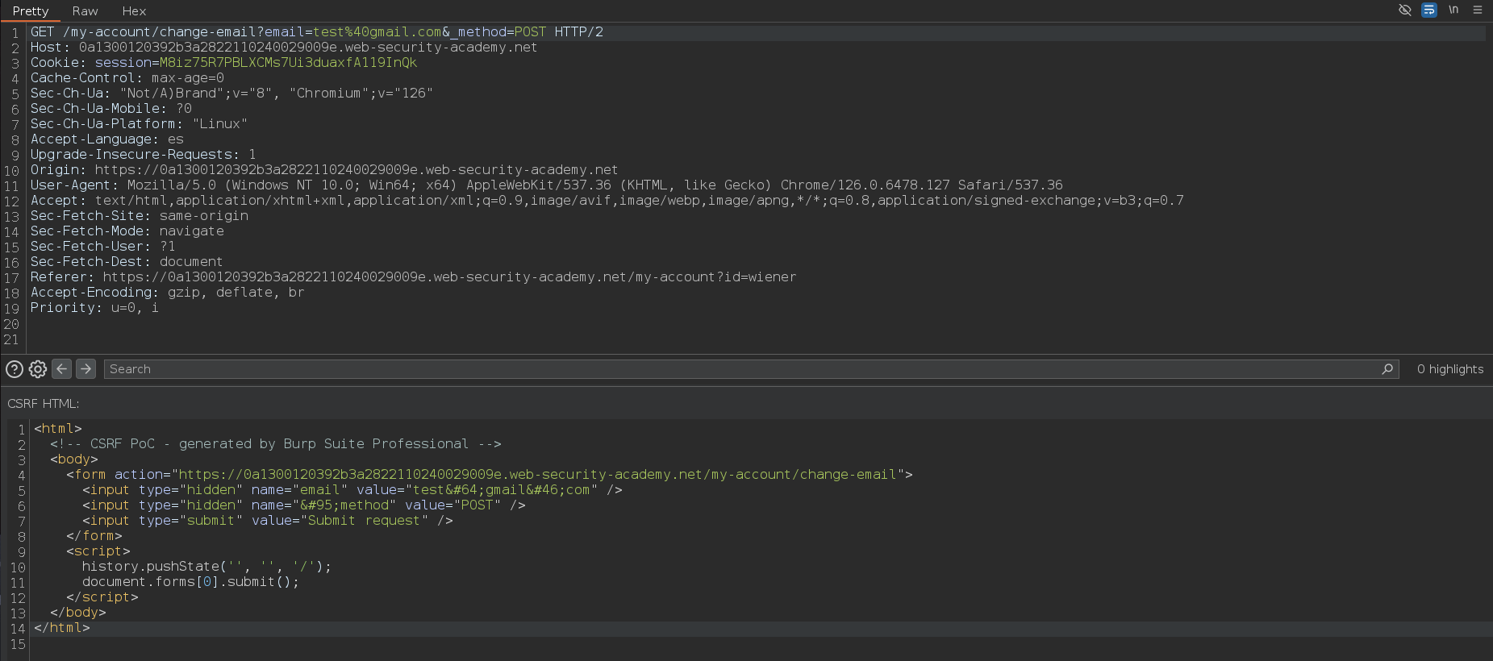
Task: Switch to the Pretty view tab
Action: 31,11
